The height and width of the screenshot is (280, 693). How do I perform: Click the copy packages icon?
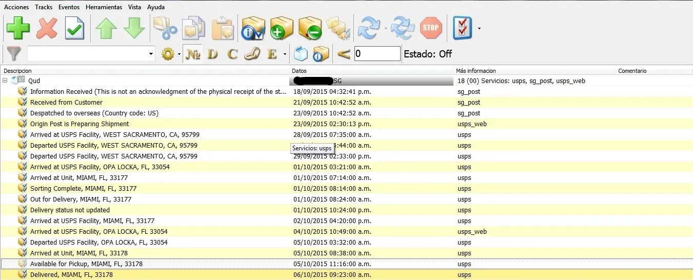[x=194, y=28]
